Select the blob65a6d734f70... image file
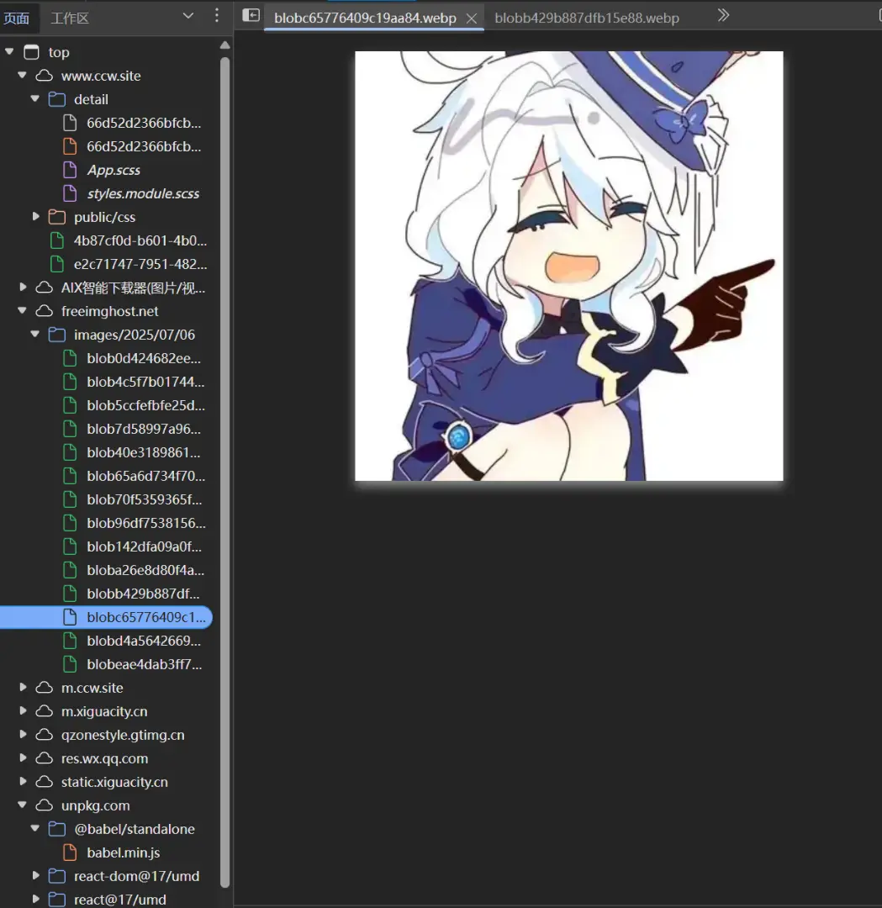The width and height of the screenshot is (882, 908). click(146, 476)
